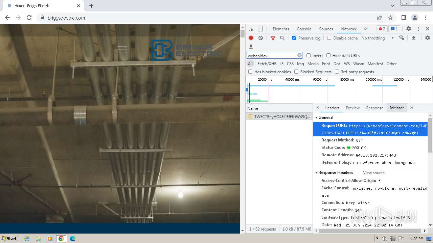Filter requests by JS
The image size is (433, 243).
tap(281, 63)
